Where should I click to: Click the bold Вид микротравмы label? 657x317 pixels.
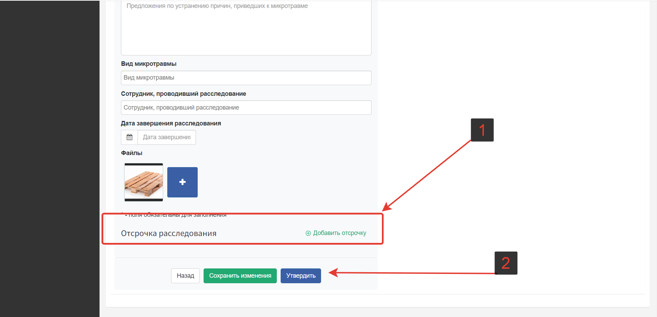point(149,64)
